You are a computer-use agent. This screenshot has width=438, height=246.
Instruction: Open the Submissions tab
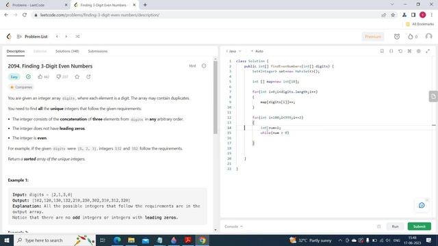point(97,51)
